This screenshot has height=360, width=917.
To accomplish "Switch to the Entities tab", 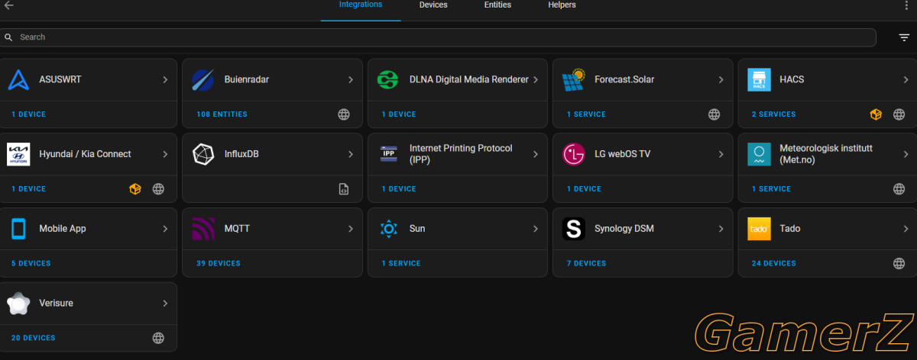I will [x=497, y=5].
